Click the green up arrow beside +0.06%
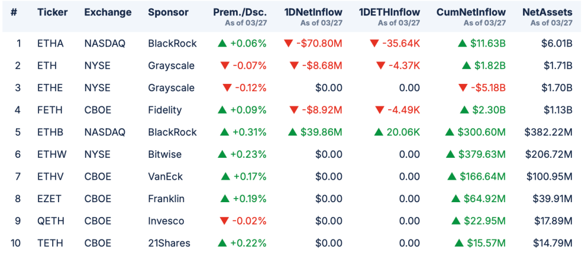 click(x=223, y=44)
